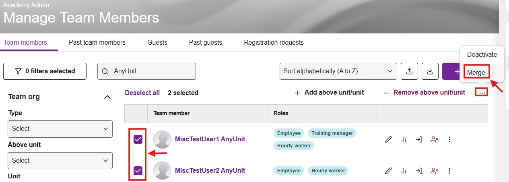Uncheck the MiscTestUser1 AnyUnit checkbox

[x=138, y=139]
